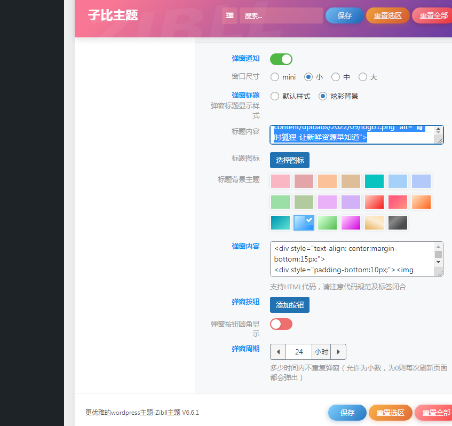Select the 大 window size radio button
The width and height of the screenshot is (452, 426).
[363, 77]
